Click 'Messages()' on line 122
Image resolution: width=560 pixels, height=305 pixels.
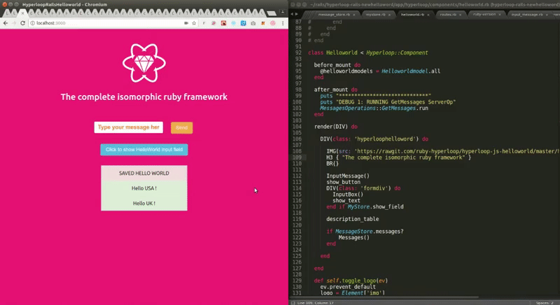(354, 238)
